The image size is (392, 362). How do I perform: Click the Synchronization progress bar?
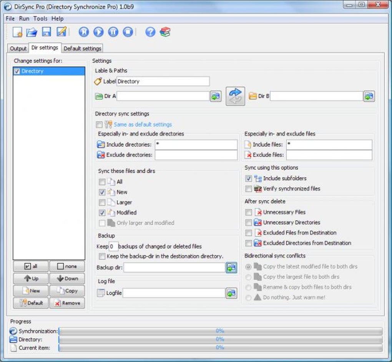221,331
